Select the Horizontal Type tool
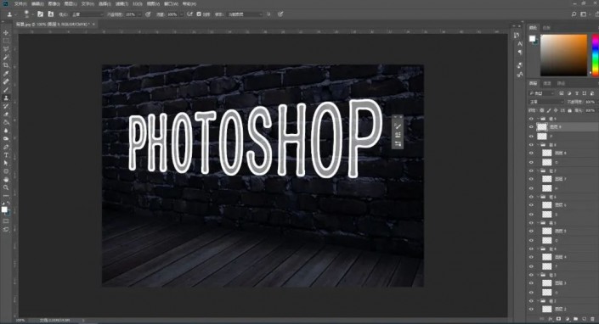The width and height of the screenshot is (599, 324). point(6,154)
